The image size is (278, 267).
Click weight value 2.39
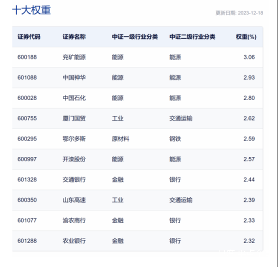tap(249, 200)
